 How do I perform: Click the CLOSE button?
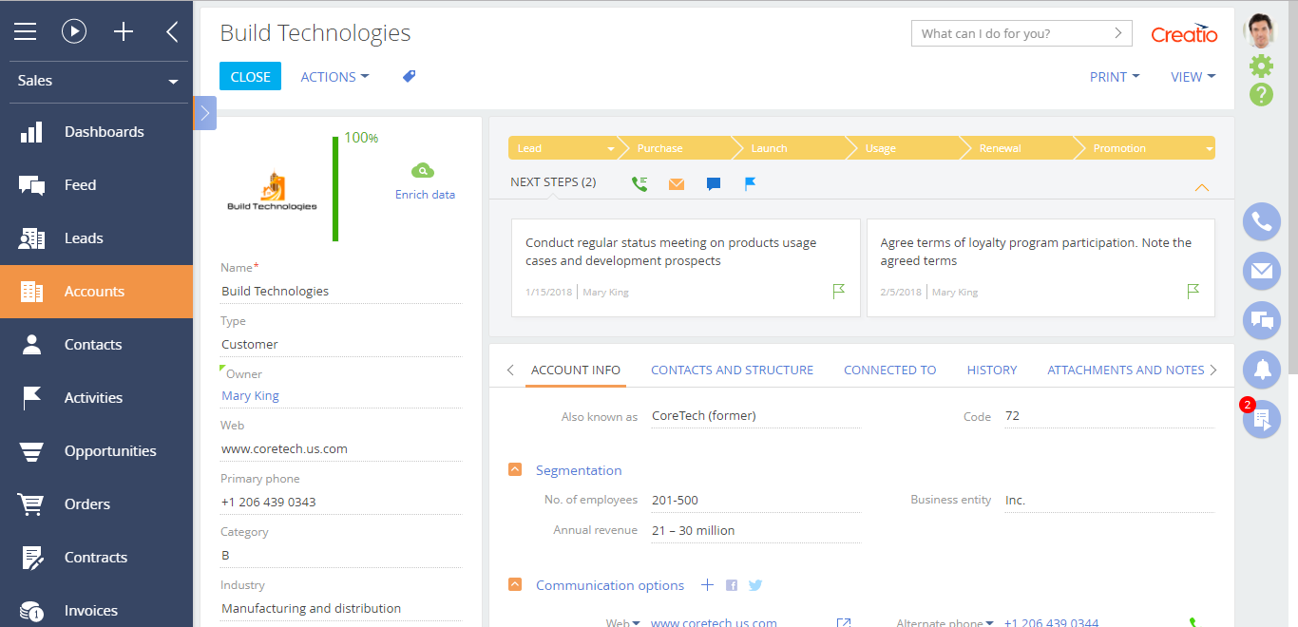[250, 77]
